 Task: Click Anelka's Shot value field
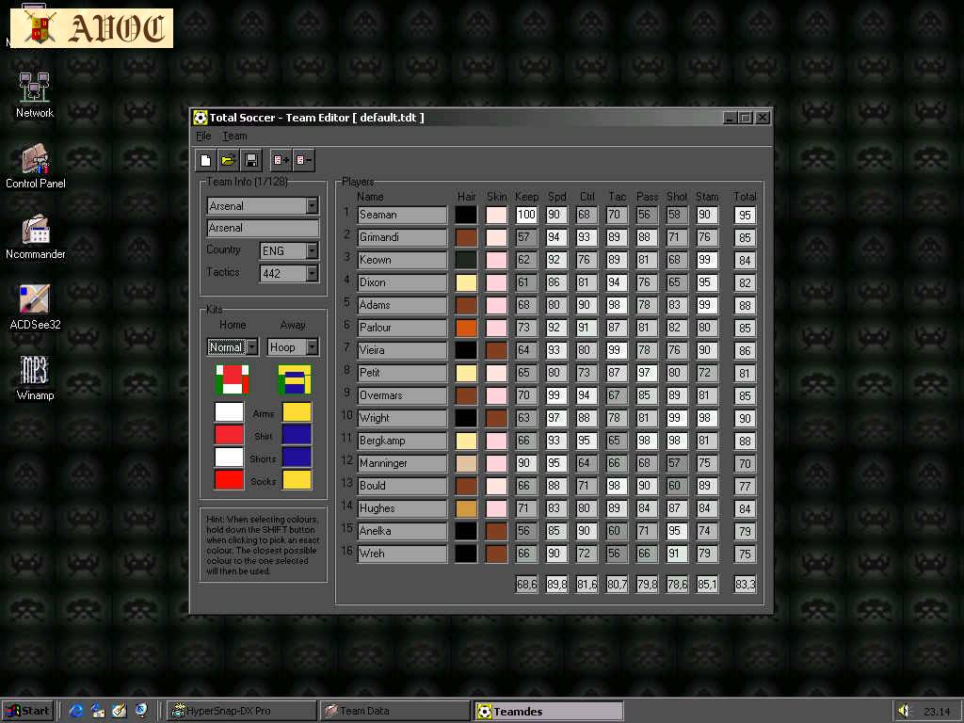(x=677, y=531)
